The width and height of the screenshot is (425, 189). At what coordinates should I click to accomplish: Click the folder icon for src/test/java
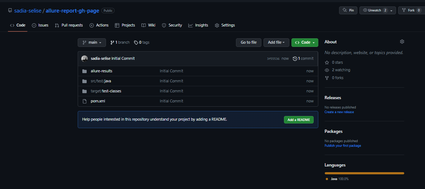coord(84,81)
